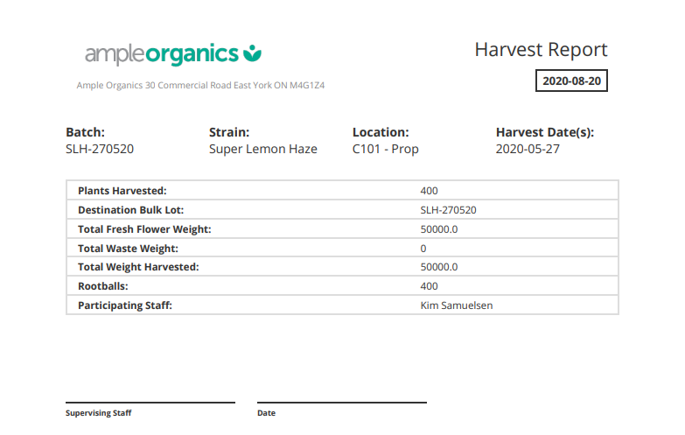Click the Harvest Date(s) heading
Screen dimensions: 685x435
pos(544,132)
